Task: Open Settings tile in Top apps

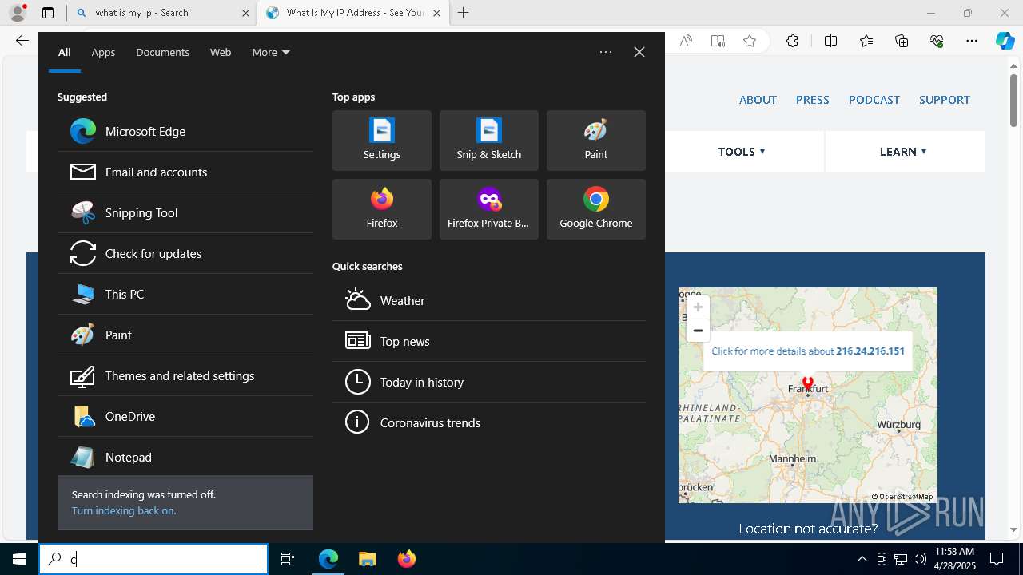Action: [382, 141]
